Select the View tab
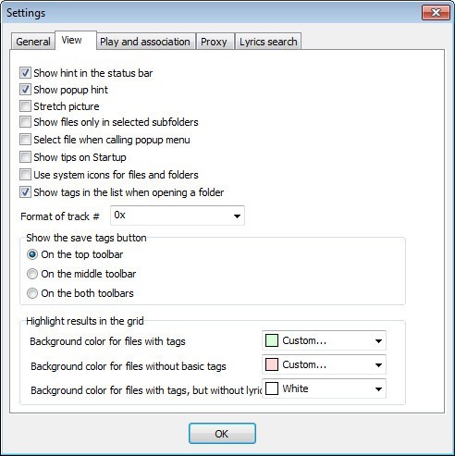This screenshot has height=456, width=455. click(x=76, y=40)
